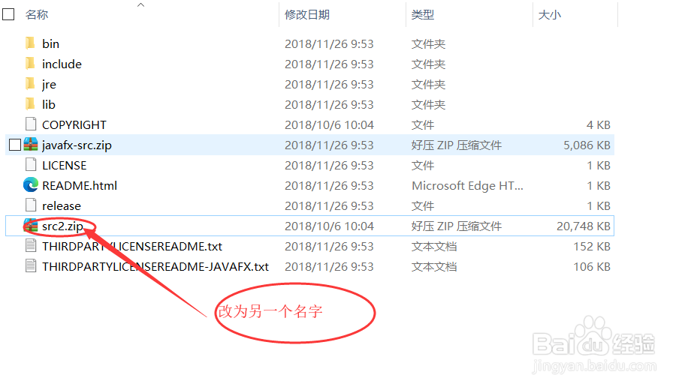Sort files by 修改日期 column
This screenshot has height=390, width=694.
point(307,14)
